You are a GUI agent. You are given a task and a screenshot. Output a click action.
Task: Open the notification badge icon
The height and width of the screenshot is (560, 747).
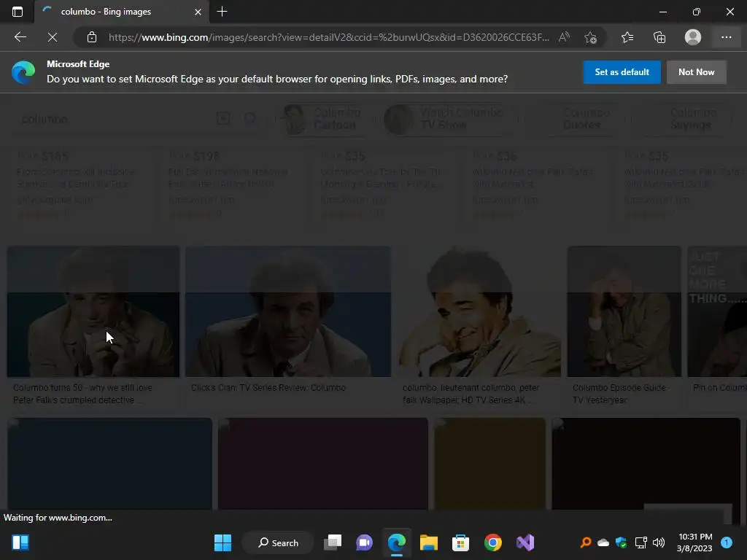[727, 542]
